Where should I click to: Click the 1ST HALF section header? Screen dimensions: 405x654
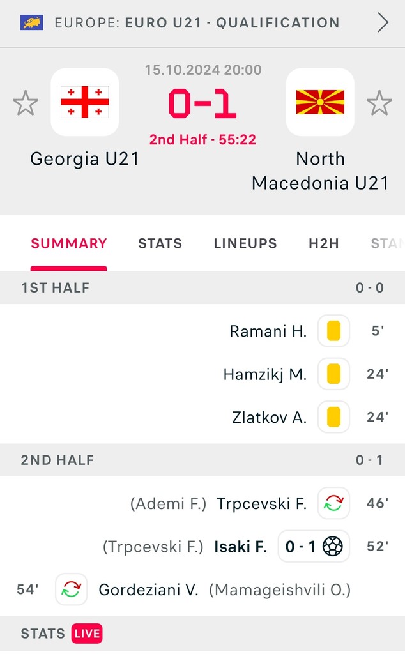point(202,287)
